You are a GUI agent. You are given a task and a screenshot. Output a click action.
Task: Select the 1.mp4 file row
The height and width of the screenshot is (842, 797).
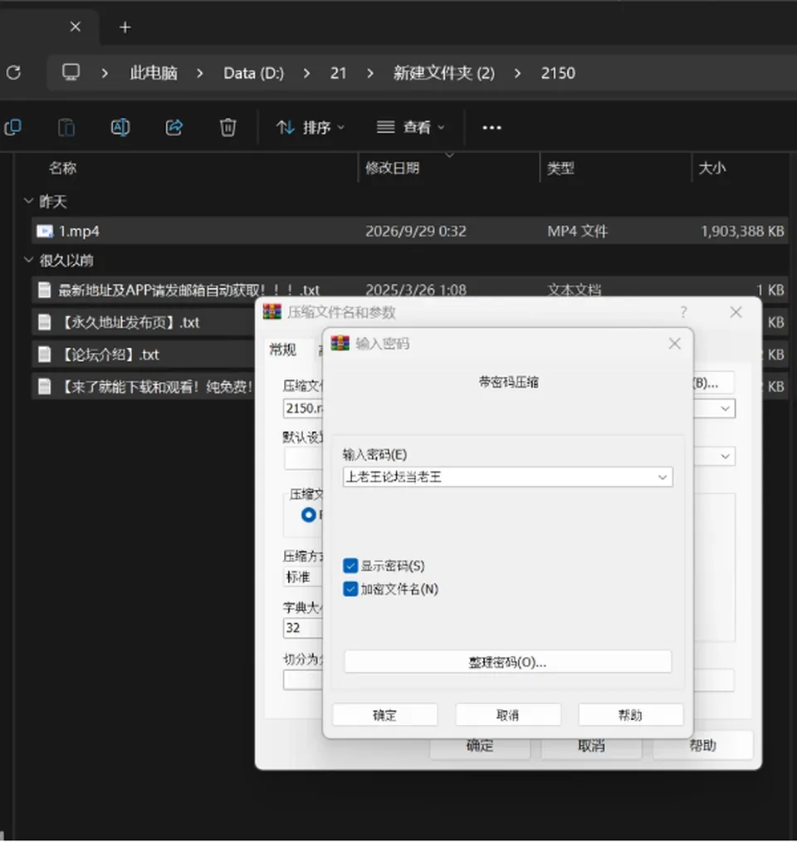[x=410, y=231]
